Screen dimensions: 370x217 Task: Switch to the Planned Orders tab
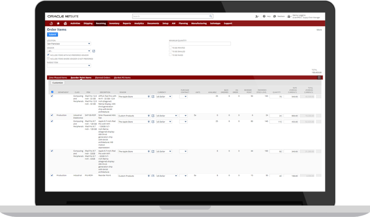click(x=103, y=78)
